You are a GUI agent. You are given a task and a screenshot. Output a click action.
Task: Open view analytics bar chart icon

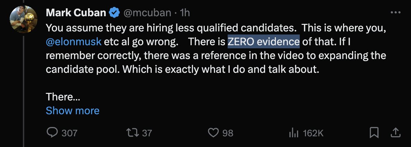294,133
